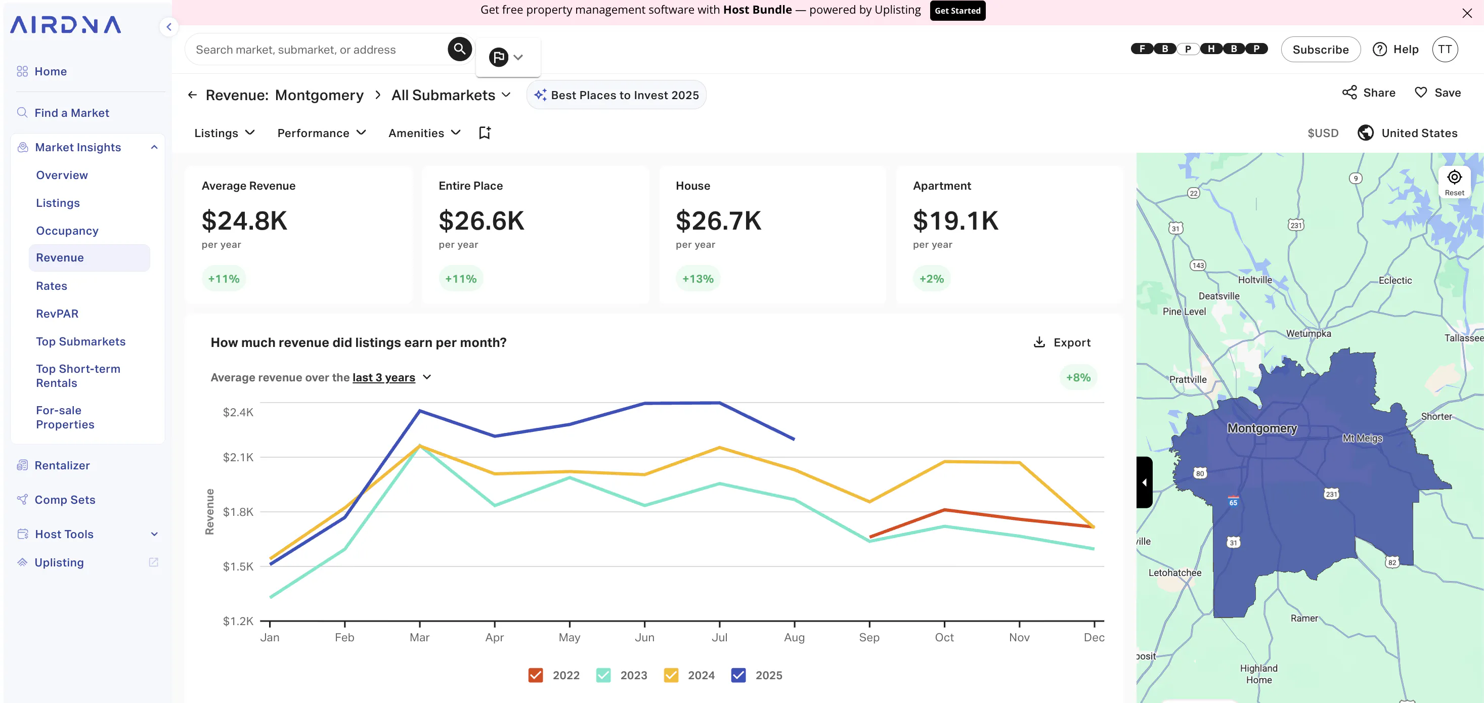Click the Montgomery breadcrumb
This screenshot has height=703, width=1484.
319,95
